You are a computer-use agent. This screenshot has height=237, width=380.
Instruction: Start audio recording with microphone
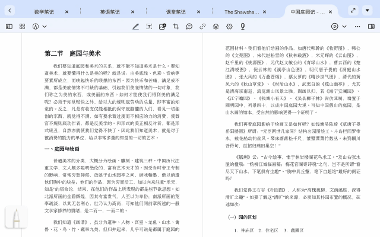pyautogui.click(x=243, y=26)
